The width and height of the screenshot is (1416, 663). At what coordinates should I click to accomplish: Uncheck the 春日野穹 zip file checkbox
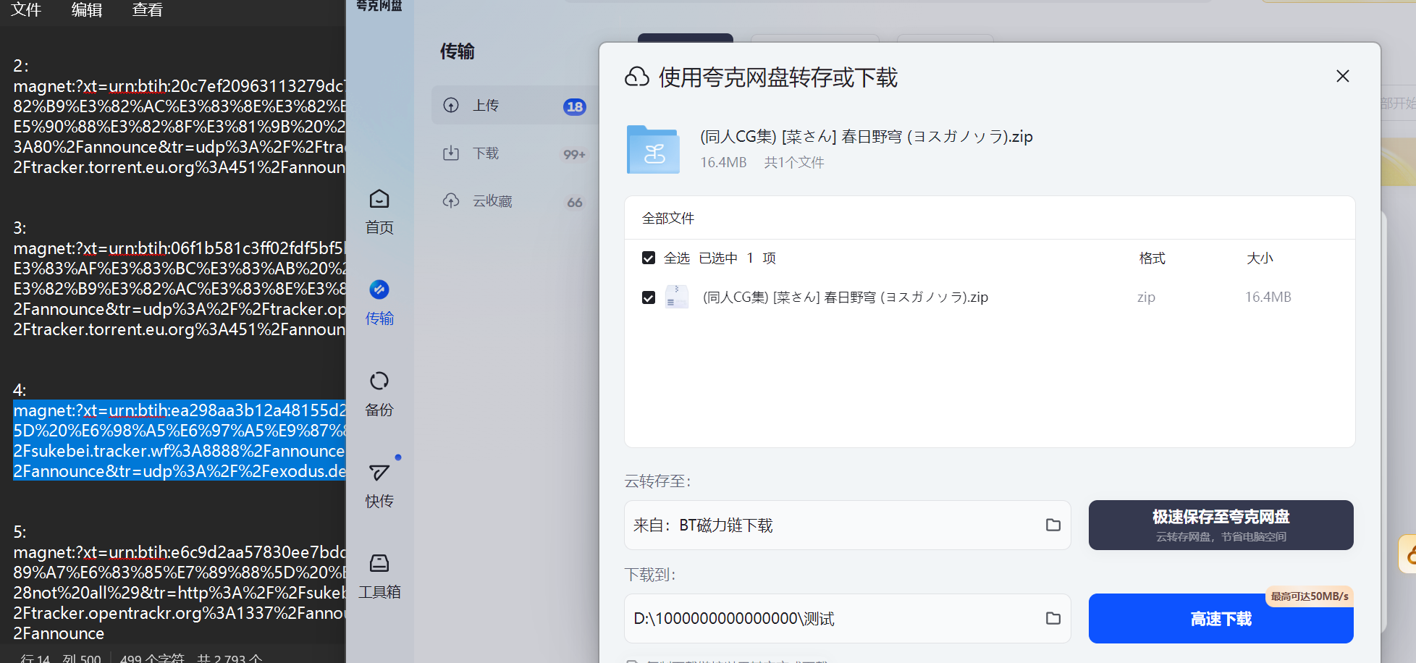649,297
